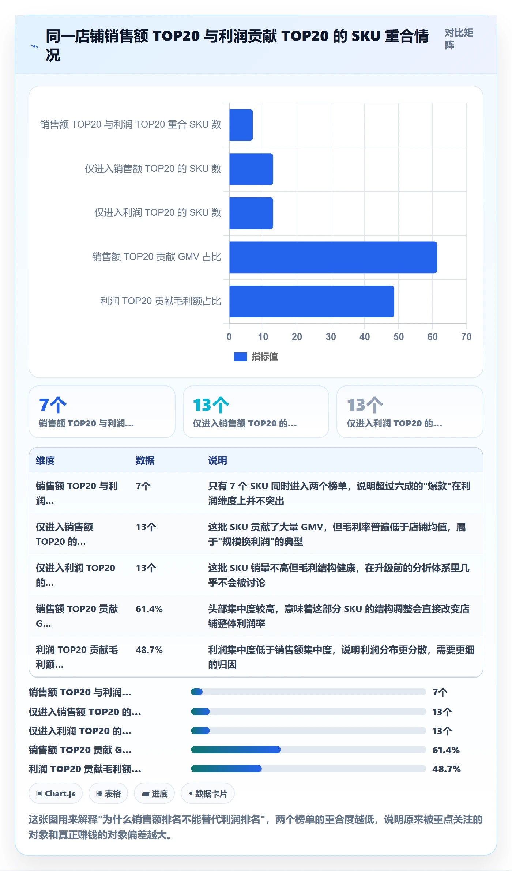Click the gray 13个 profit-only card
The height and width of the screenshot is (871, 512).
coord(410,412)
